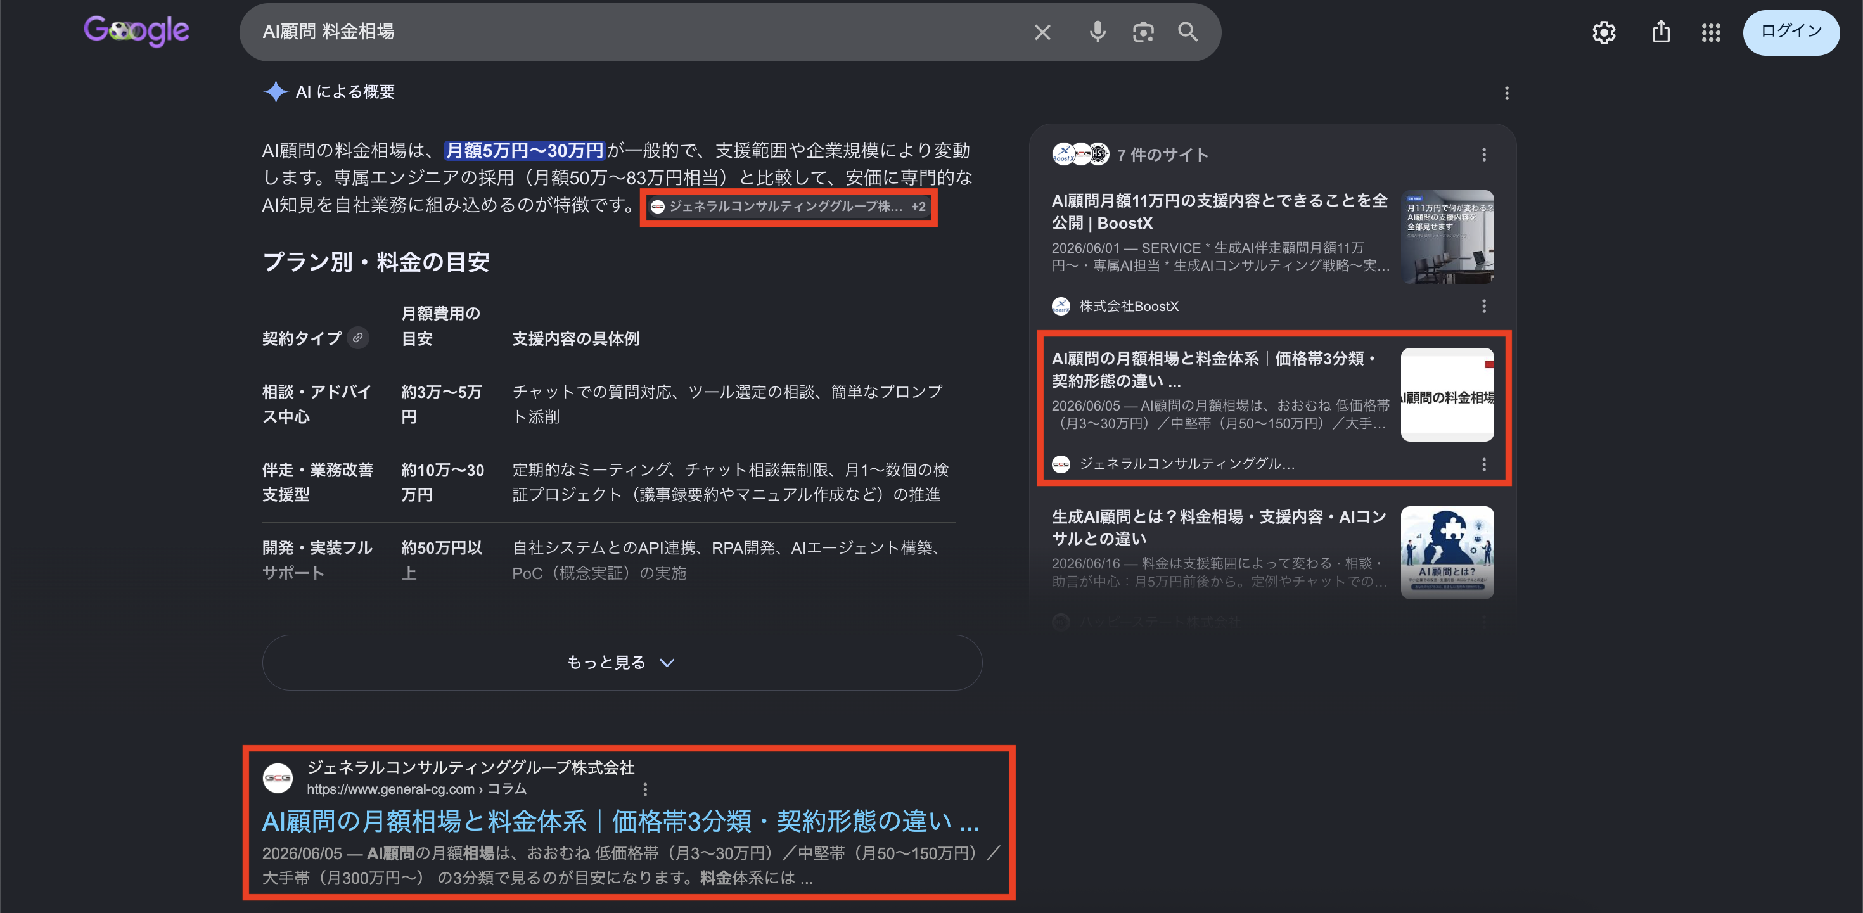Click the link icon beside 契約タイプ

coord(357,338)
